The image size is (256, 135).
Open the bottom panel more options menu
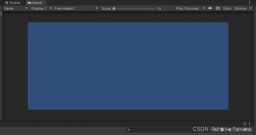pos(249,124)
